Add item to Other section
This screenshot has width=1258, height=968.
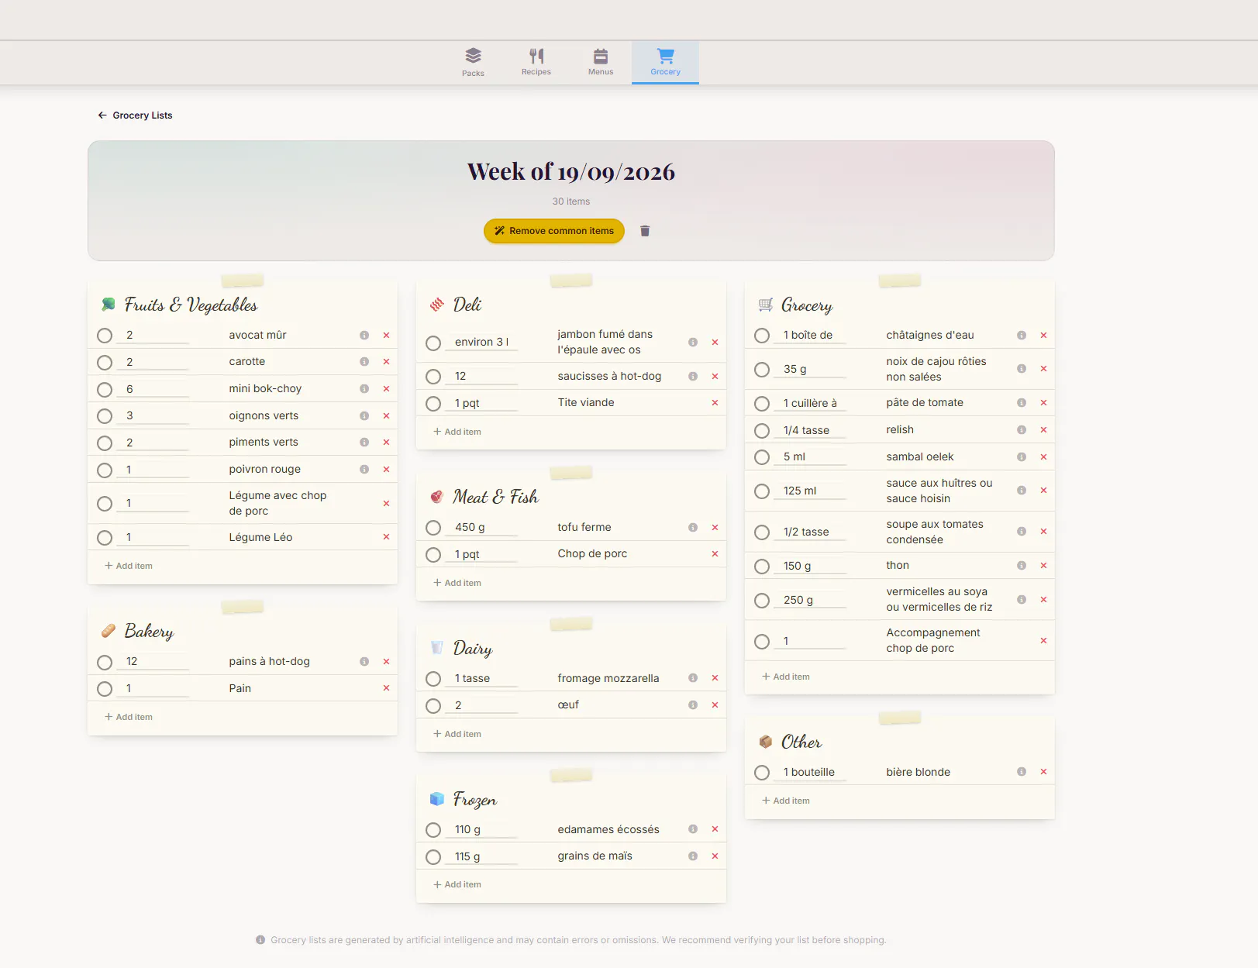click(786, 801)
